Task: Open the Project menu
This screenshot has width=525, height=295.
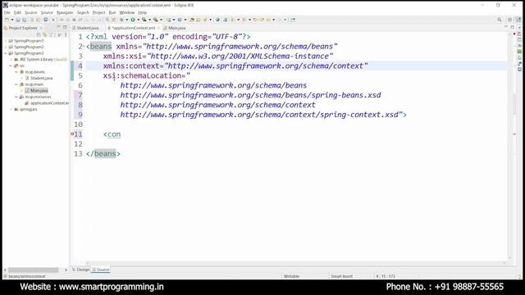Action: pos(98,12)
